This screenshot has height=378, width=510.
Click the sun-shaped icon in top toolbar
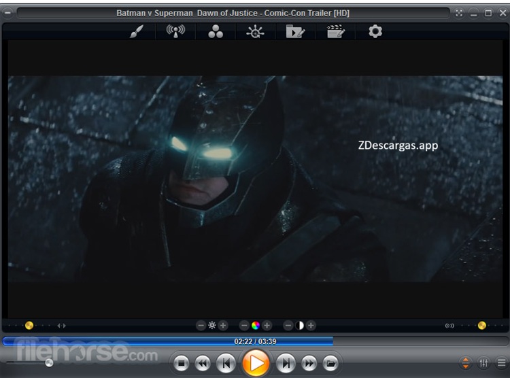[x=255, y=31]
